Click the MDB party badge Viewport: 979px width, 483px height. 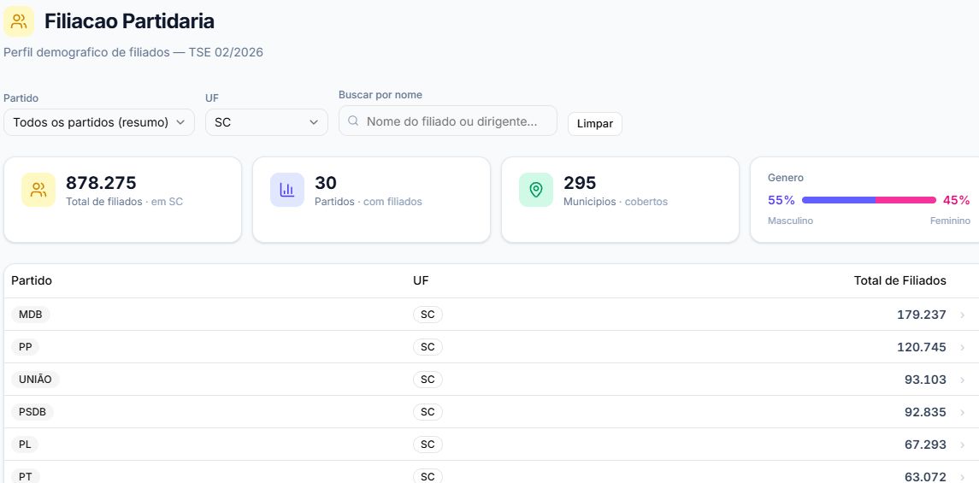click(31, 315)
